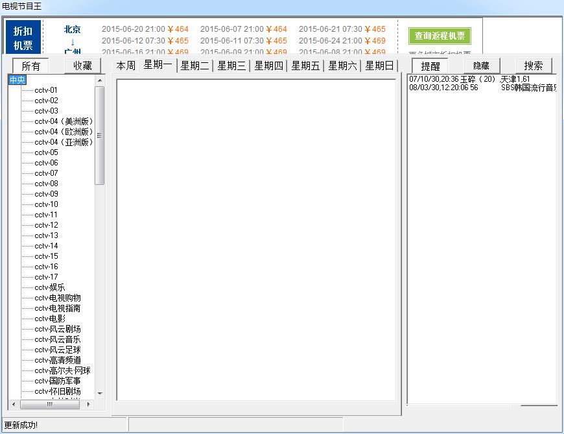Image resolution: width=564 pixels, height=434 pixels.
Task: Select cctv-01 in the channel tree
Action: [x=46, y=90]
